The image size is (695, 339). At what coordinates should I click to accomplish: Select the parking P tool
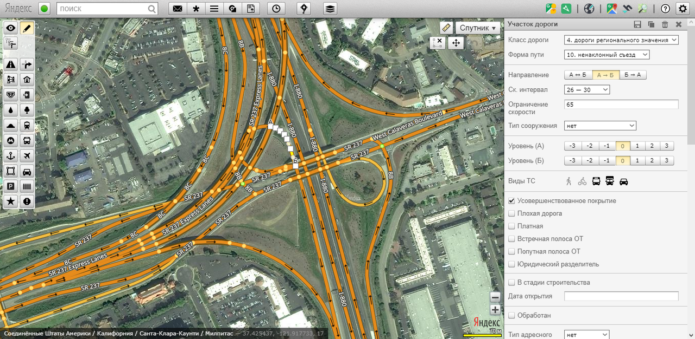[10, 186]
